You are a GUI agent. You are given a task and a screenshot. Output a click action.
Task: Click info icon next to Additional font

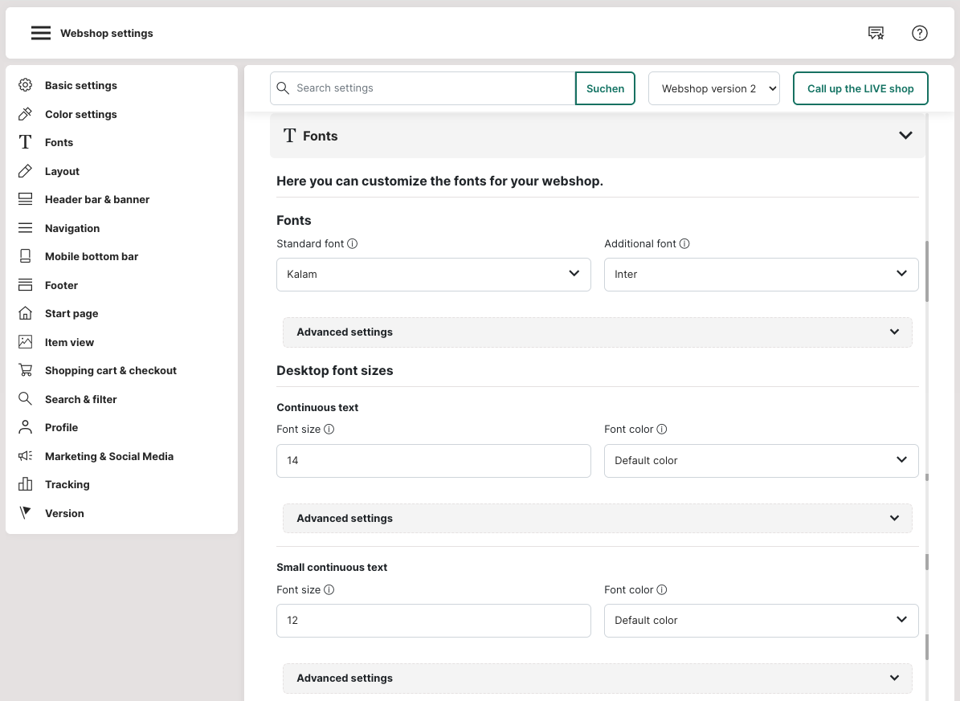pyautogui.click(x=685, y=244)
